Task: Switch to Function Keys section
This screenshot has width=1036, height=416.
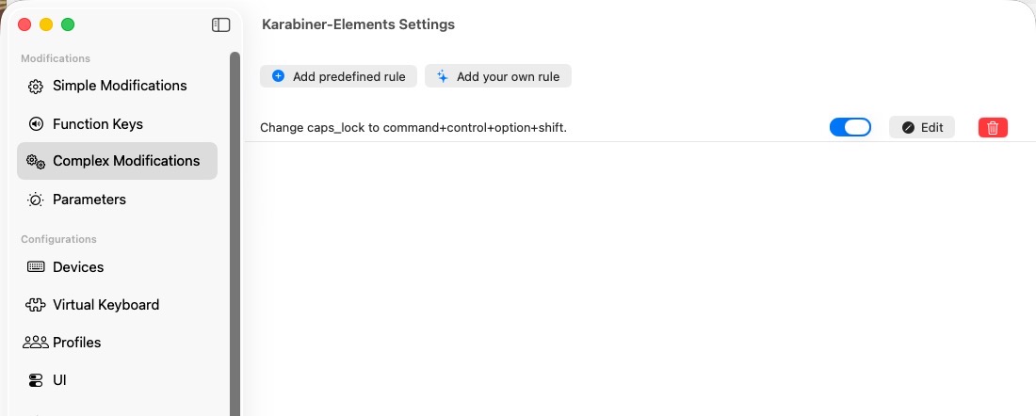Action: [x=98, y=124]
